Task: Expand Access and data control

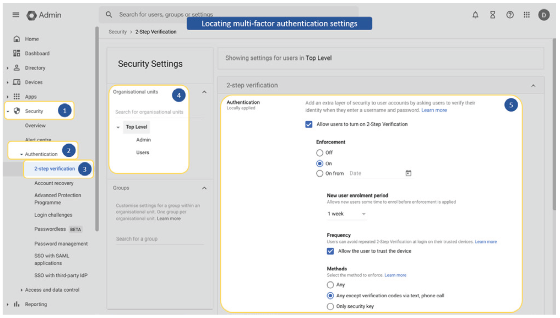Action: 21,290
